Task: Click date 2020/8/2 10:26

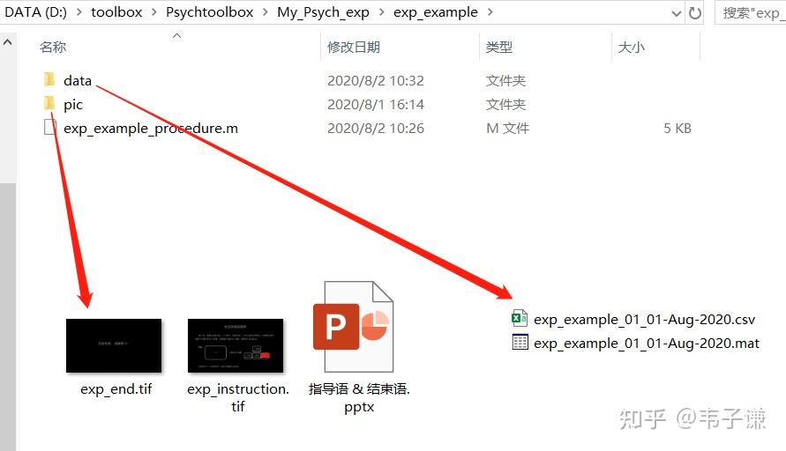Action: (x=376, y=128)
